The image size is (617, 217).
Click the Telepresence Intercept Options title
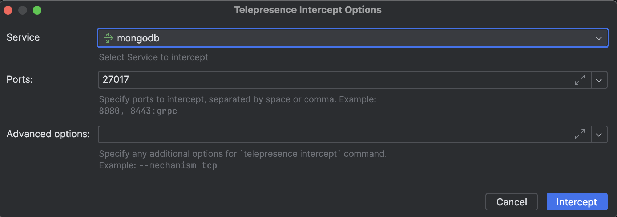pyautogui.click(x=308, y=9)
